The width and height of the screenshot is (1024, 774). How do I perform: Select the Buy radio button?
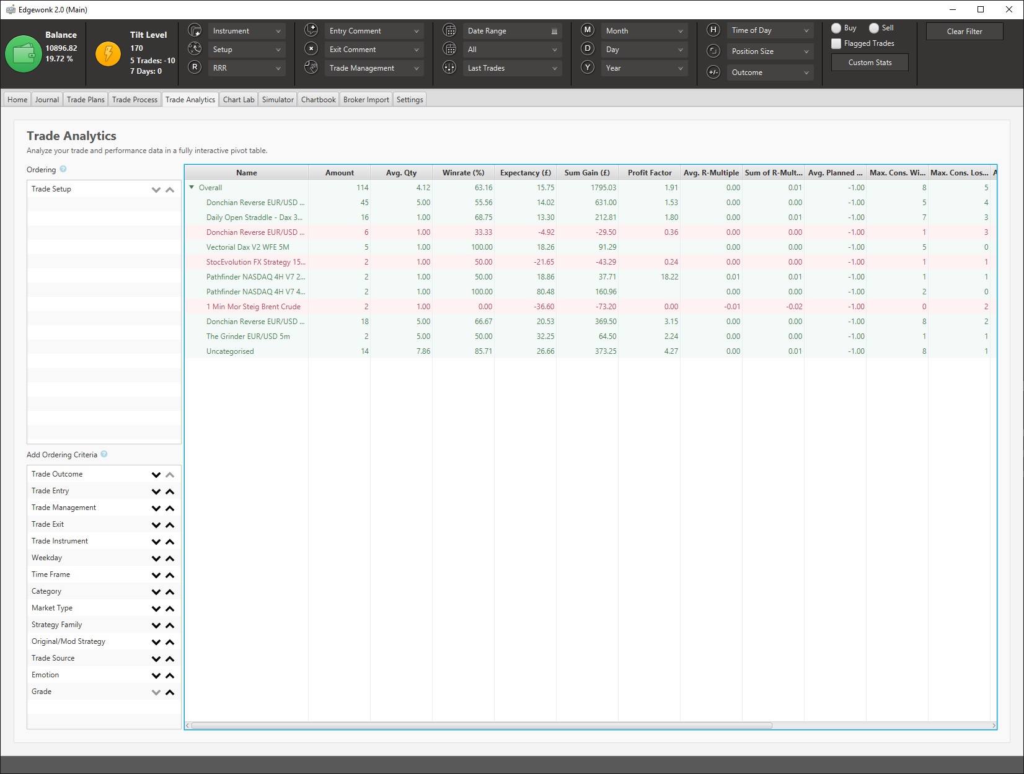(836, 28)
